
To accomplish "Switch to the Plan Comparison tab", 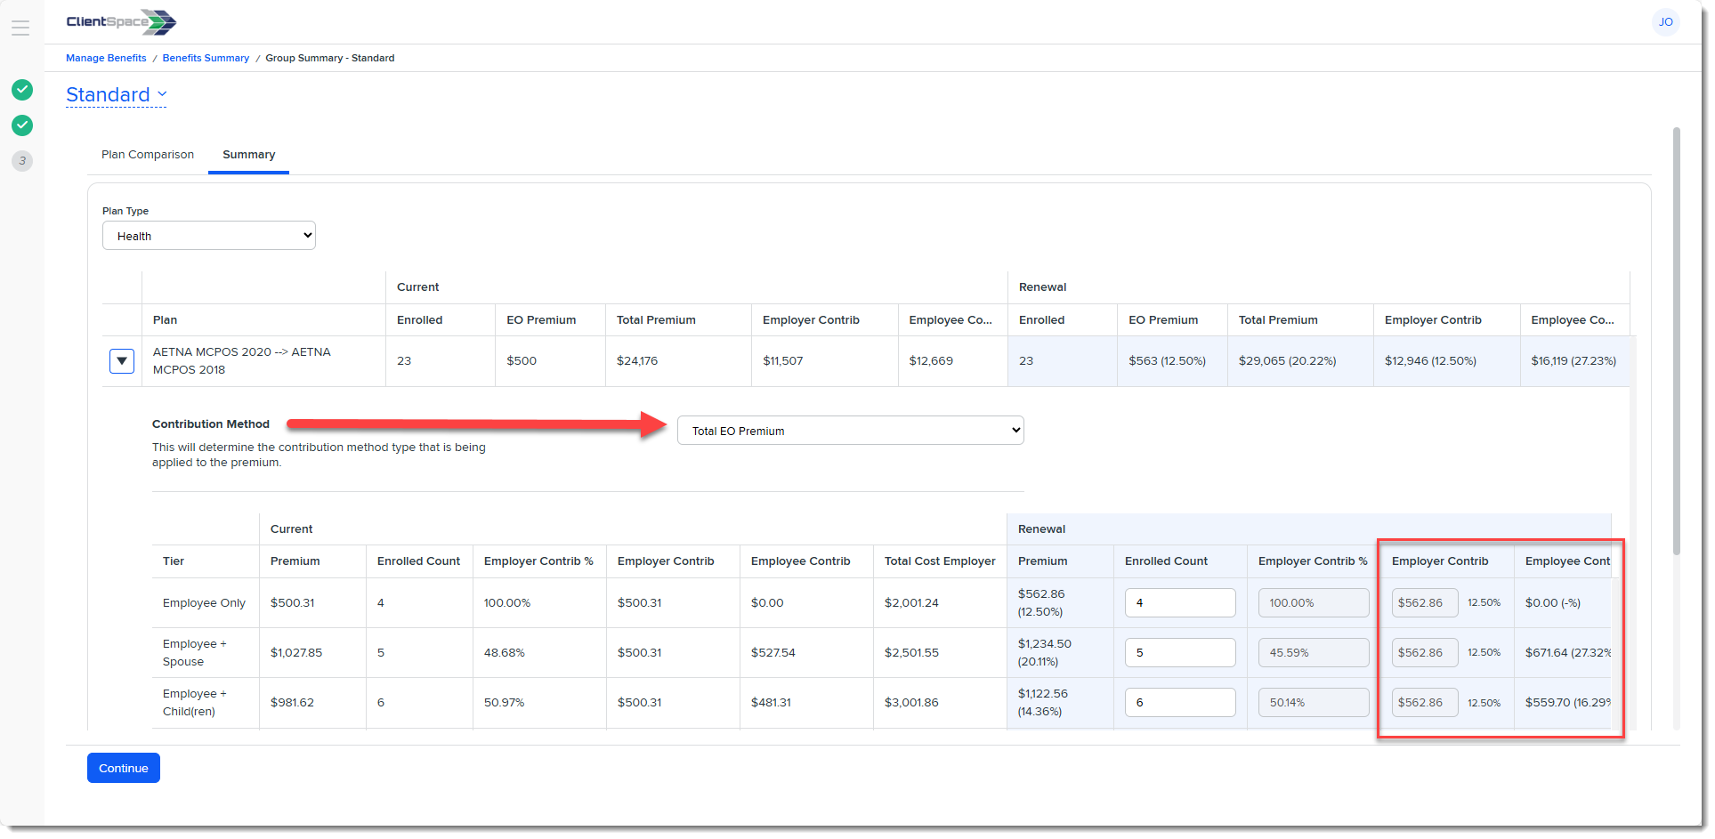I will point(148,155).
